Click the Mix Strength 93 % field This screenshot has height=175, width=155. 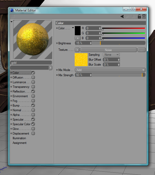82,75
